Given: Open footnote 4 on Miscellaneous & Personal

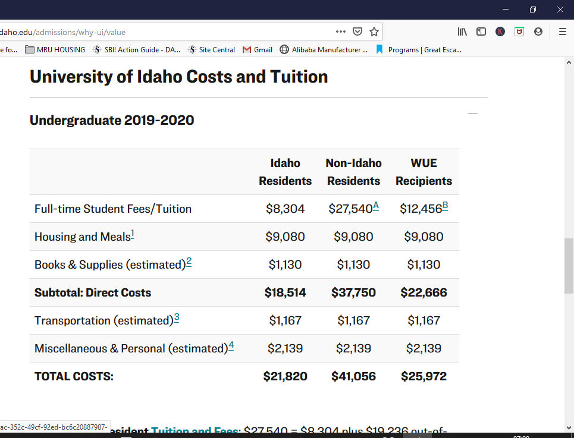Looking at the screenshot, I should 231,345.
